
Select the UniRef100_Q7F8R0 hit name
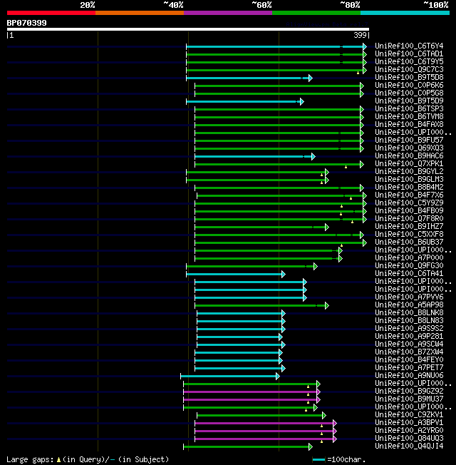[409, 218]
